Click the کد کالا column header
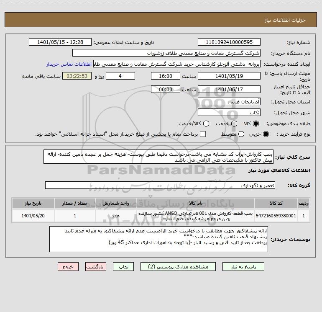 276,204
